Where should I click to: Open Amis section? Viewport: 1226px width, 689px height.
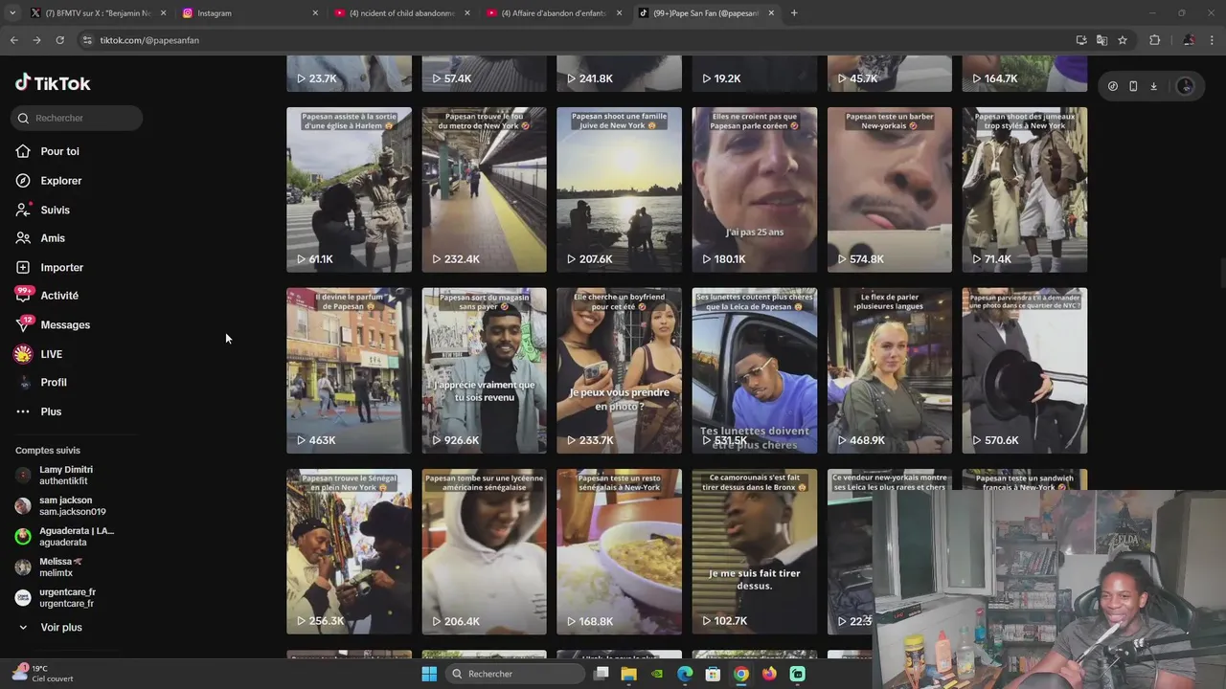point(53,238)
